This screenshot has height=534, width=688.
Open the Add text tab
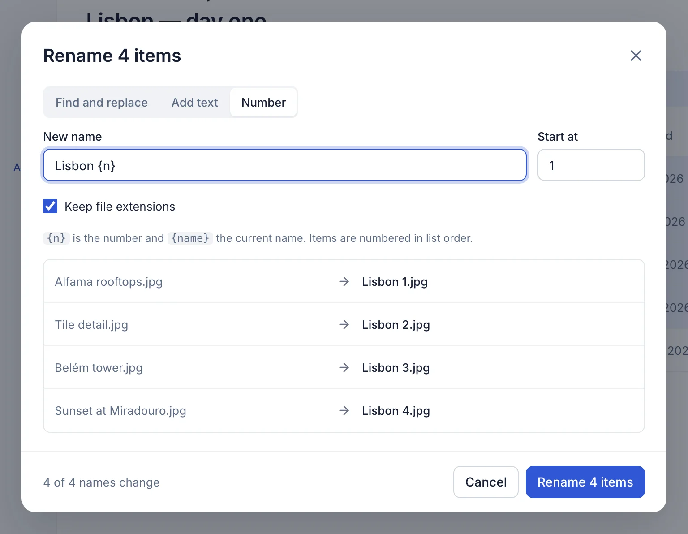pos(195,103)
